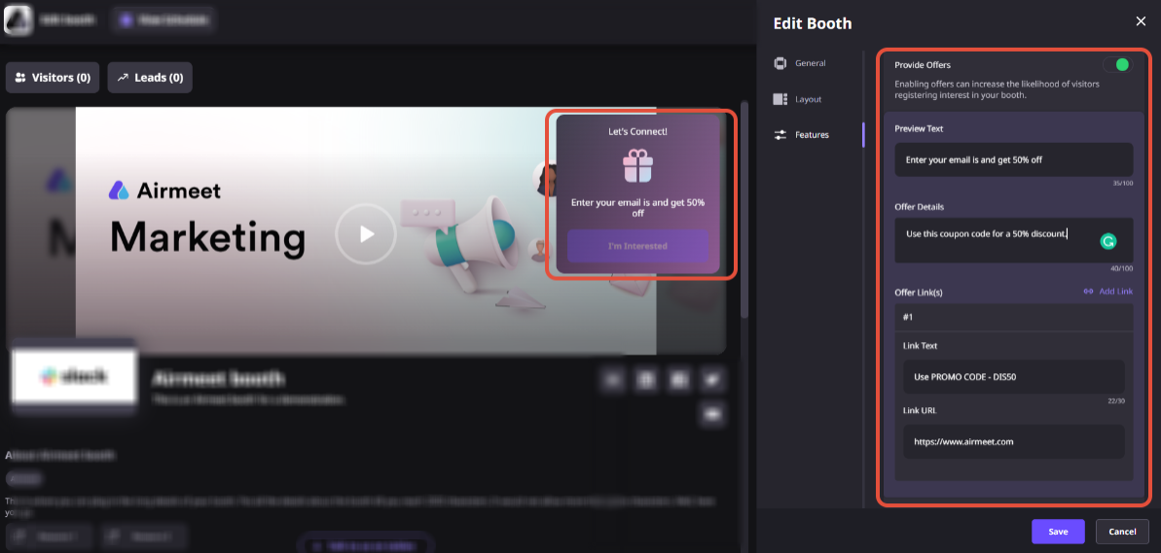Click the Offer Link(s) label
Screen dimensions: 1161x553
[918, 292]
